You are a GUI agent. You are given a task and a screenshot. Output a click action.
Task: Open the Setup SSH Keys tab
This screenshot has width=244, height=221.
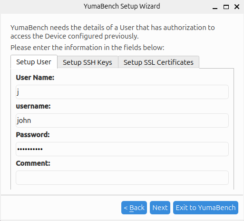88,62
